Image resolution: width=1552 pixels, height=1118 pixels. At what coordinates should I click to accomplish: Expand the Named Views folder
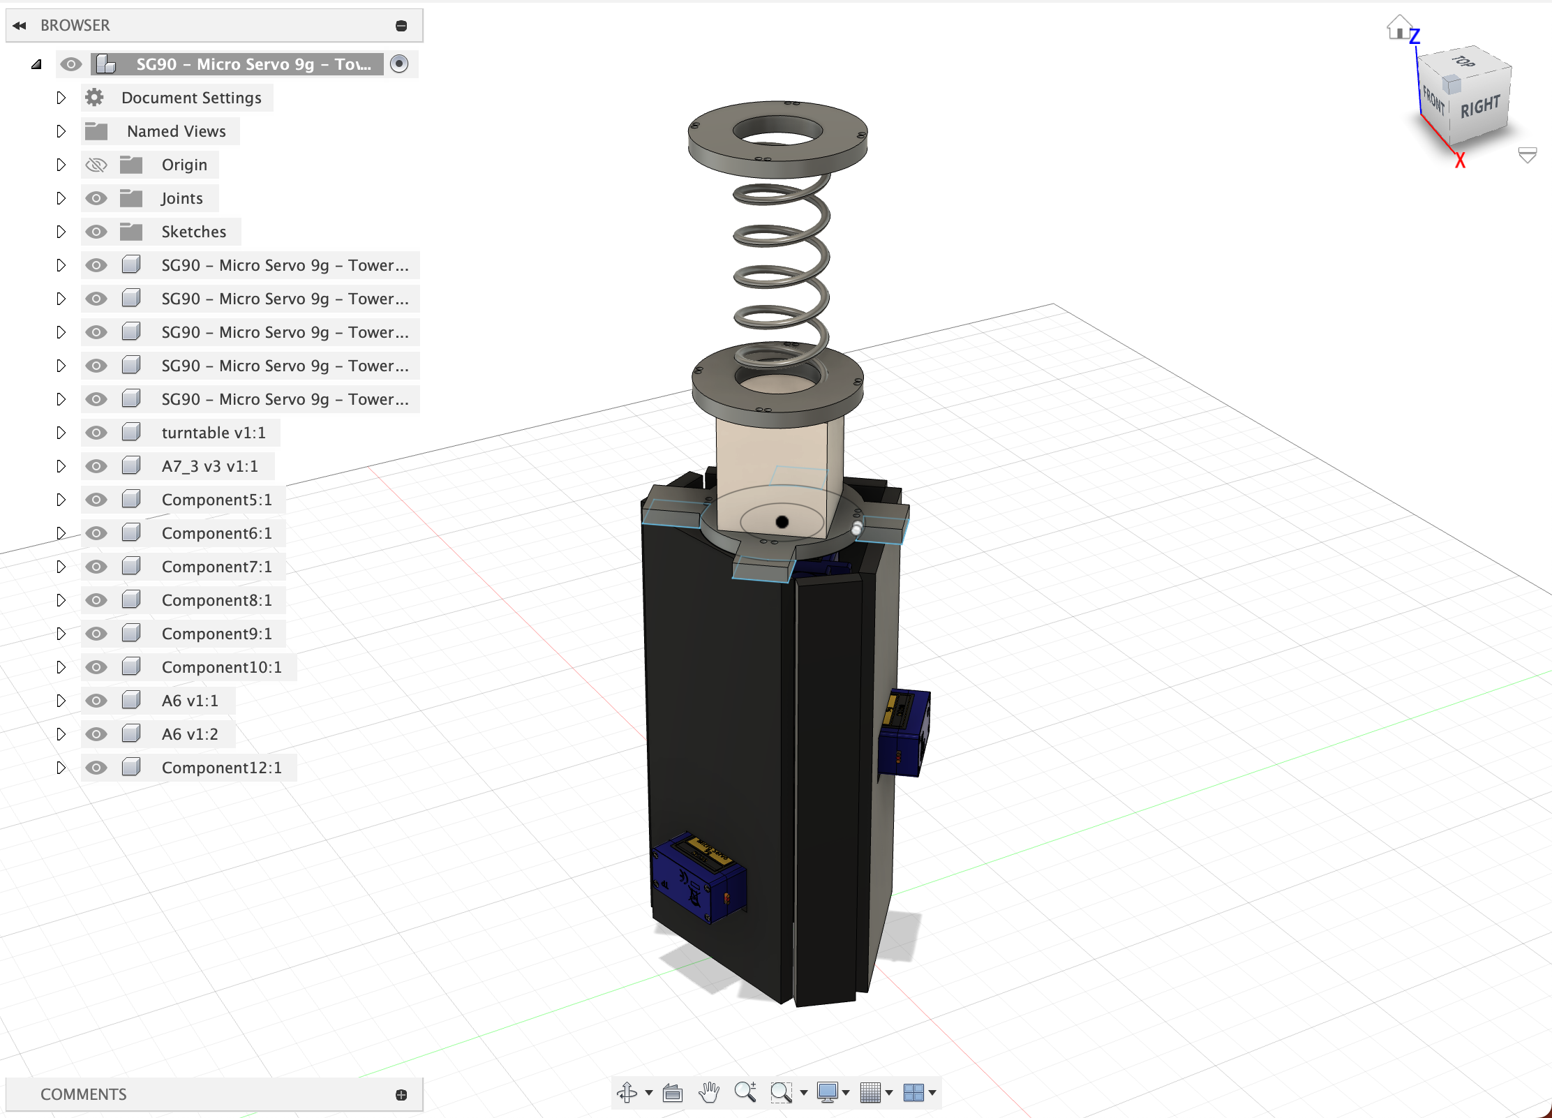point(61,131)
